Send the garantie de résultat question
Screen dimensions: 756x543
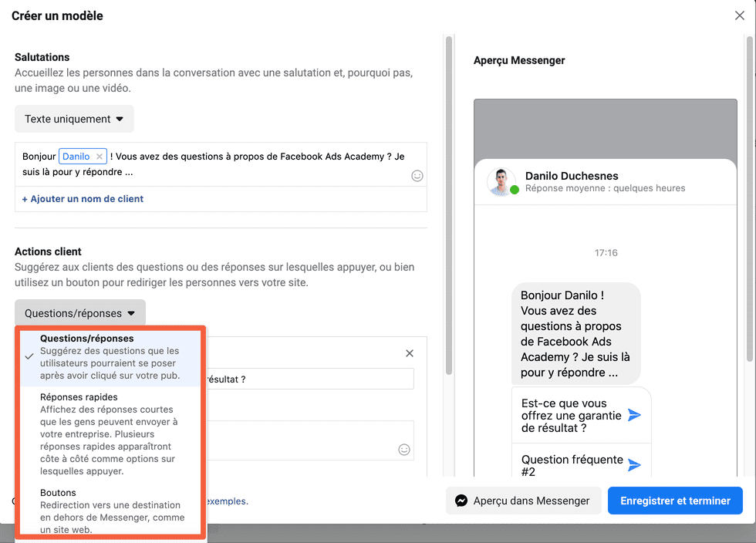click(634, 415)
